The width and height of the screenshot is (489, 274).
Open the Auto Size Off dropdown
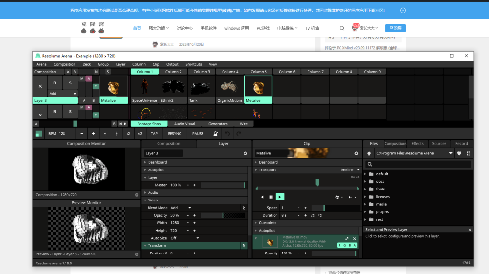click(185, 238)
